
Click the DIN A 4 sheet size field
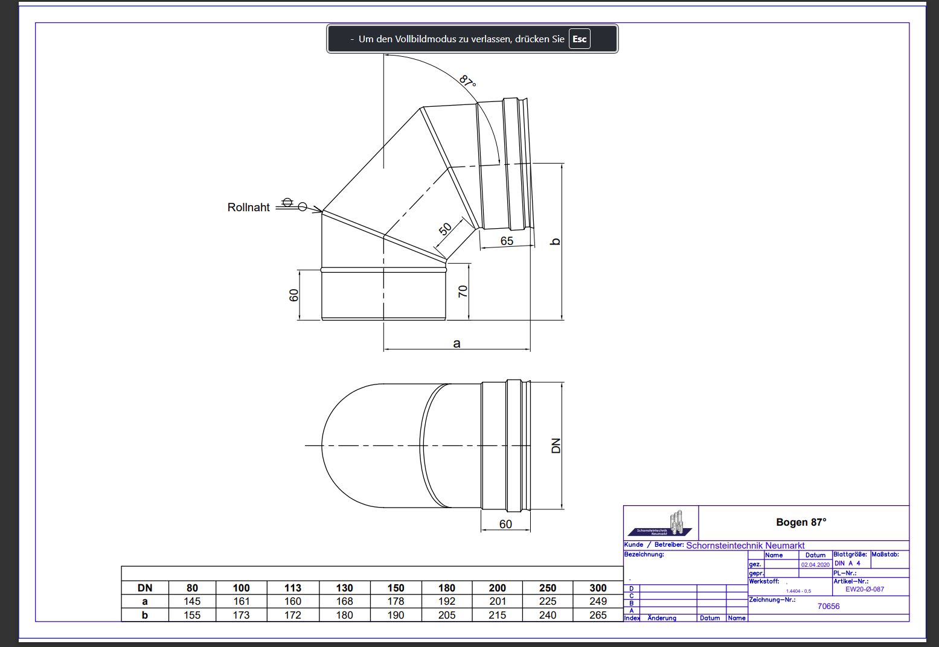847,563
